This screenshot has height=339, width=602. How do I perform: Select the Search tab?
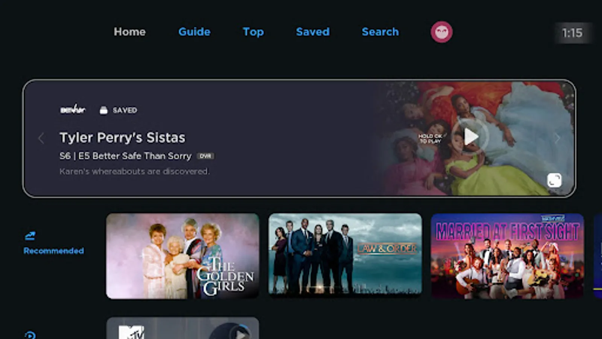[380, 32]
